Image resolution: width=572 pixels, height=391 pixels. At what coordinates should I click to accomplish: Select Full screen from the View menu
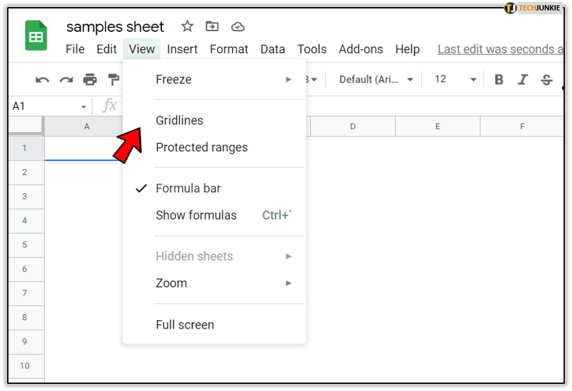coord(185,325)
